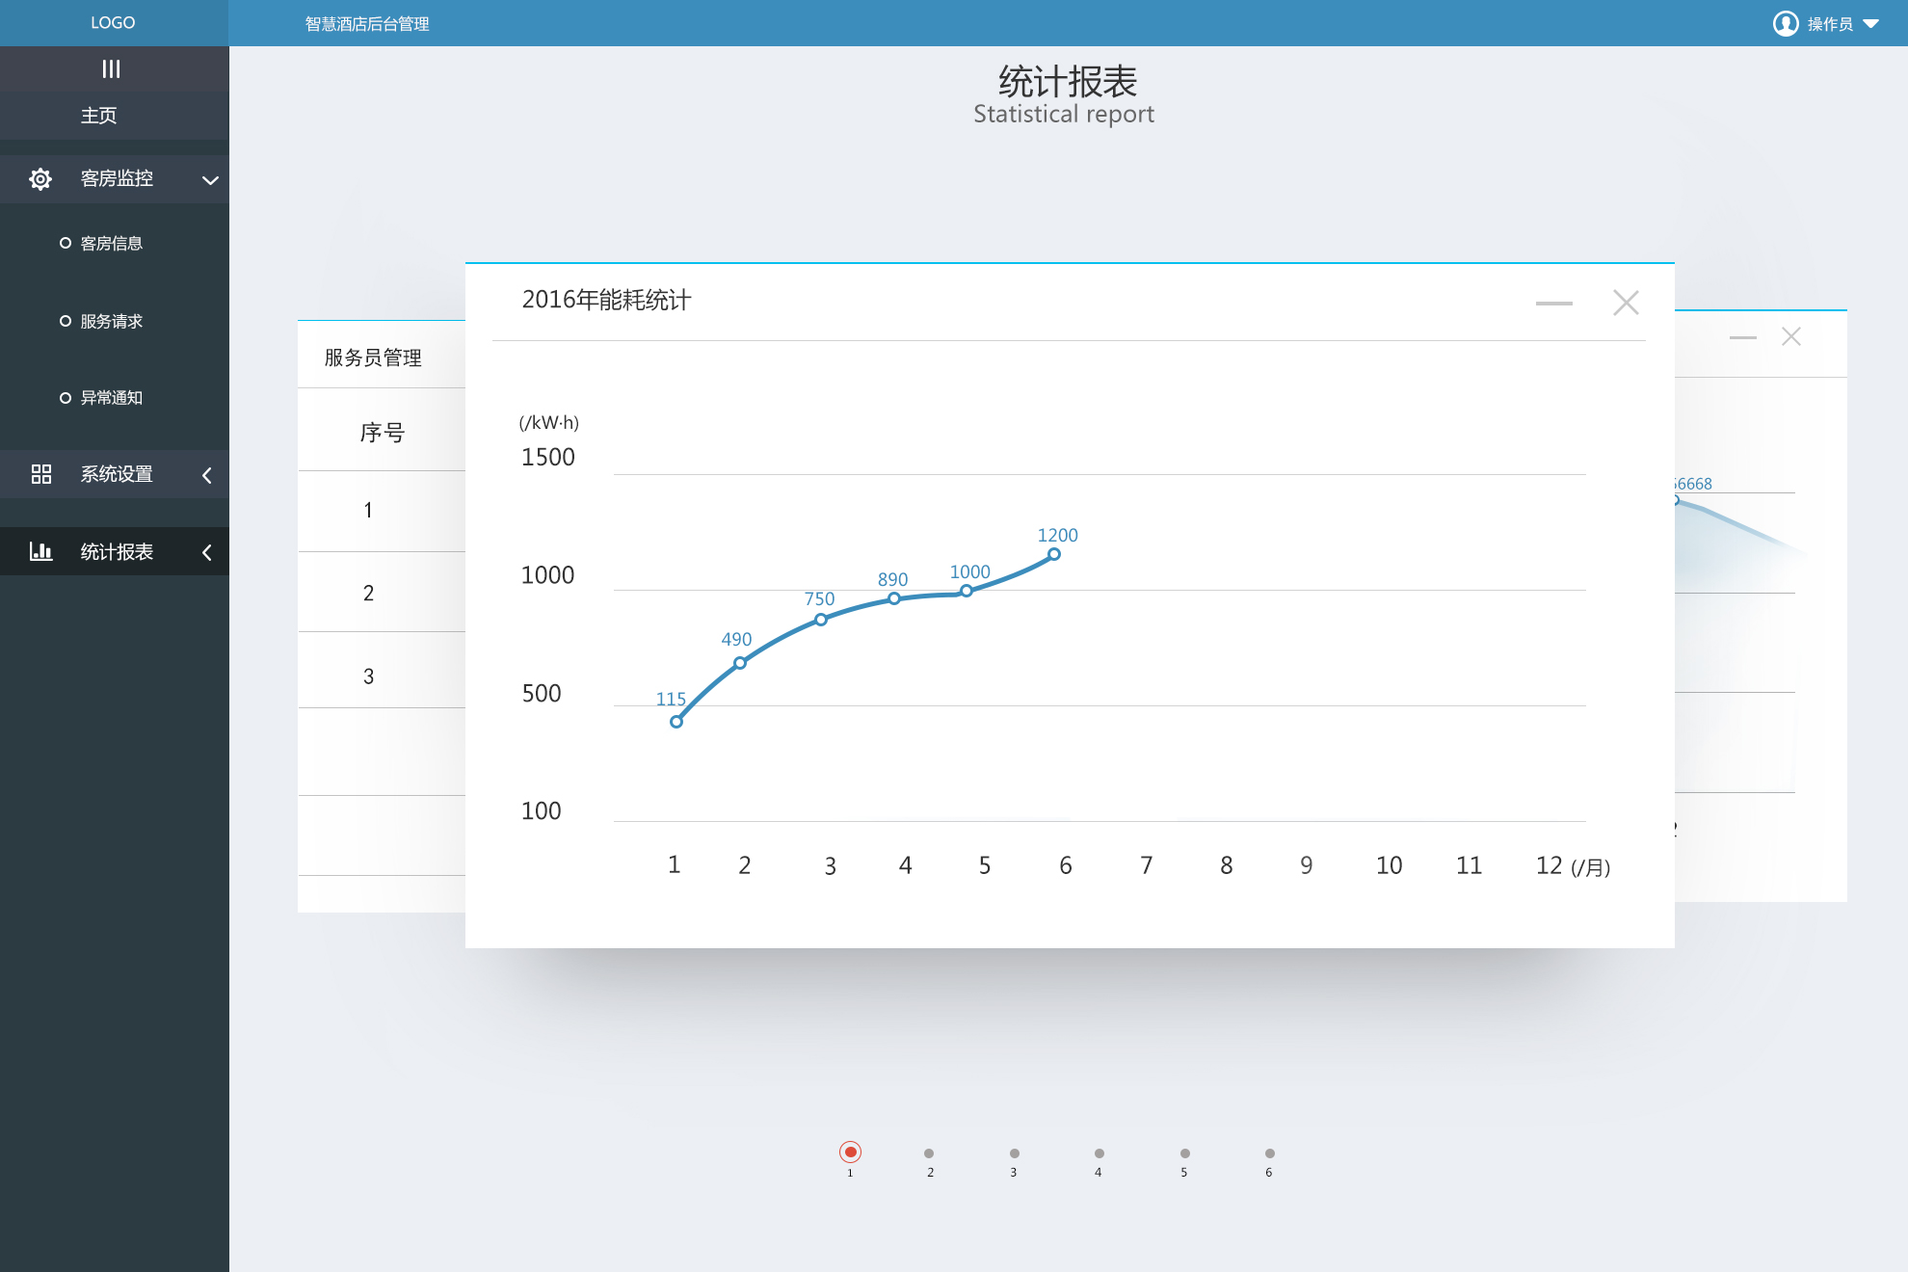The height and width of the screenshot is (1272, 1908).
Task: Close the 2016年能耗统计 panel
Action: tap(1626, 303)
